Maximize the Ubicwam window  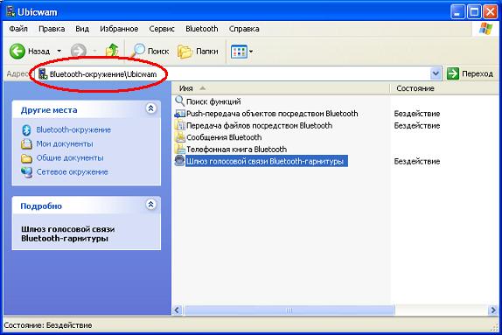point(474,12)
